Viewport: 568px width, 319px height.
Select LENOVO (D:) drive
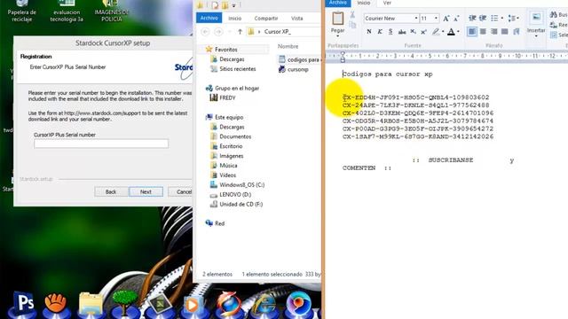[x=235, y=194]
